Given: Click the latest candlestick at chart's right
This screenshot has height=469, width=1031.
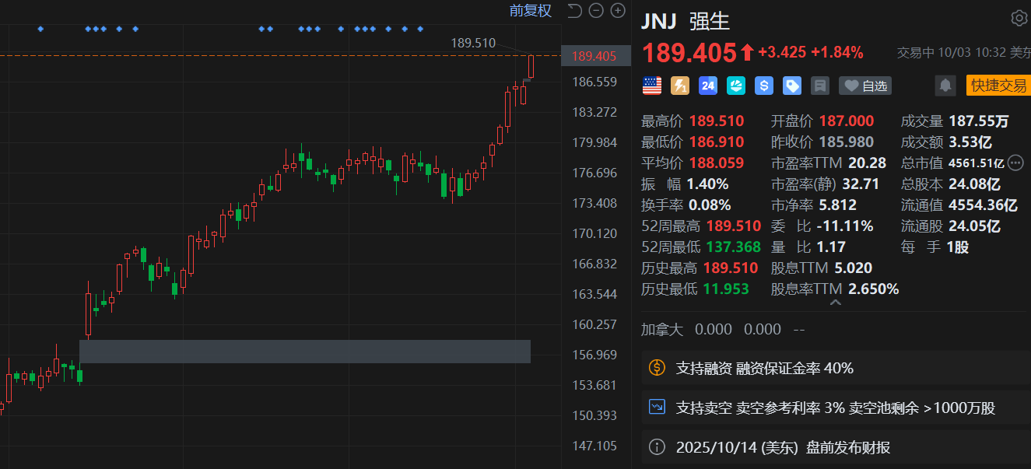Looking at the screenshot, I should point(531,66).
